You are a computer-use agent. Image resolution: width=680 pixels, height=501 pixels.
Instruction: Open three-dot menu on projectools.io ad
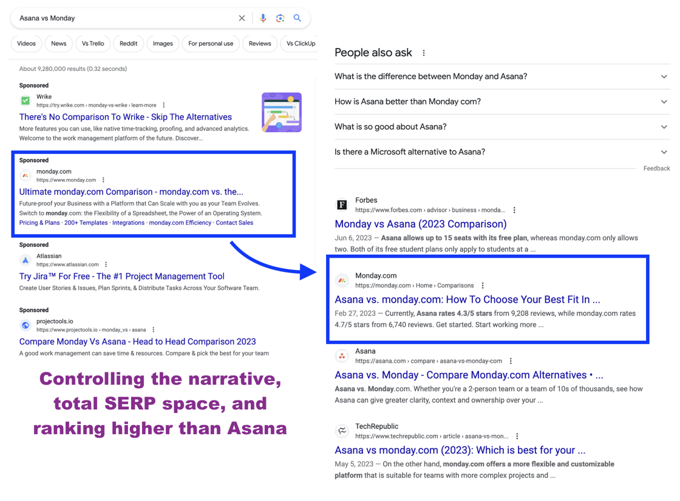[x=154, y=330]
